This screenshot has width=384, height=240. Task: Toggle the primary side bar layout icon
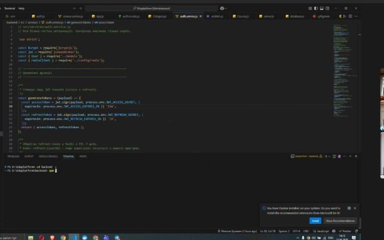click(x=316, y=8)
